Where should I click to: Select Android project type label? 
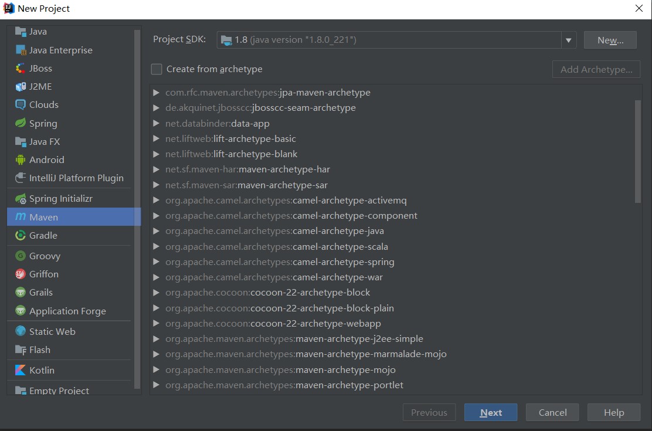point(46,159)
